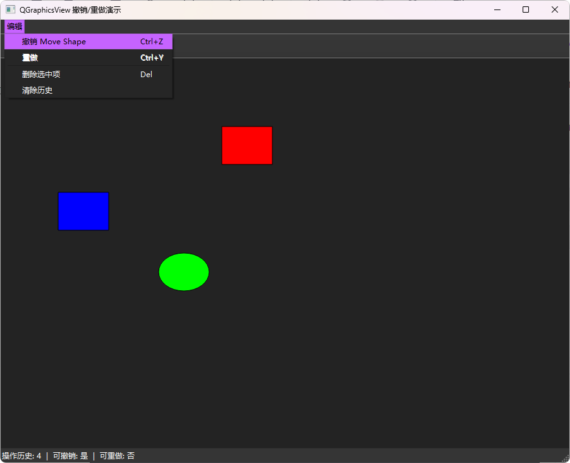
Task: Click the window resize grip in the corner
Action: [x=566, y=459]
